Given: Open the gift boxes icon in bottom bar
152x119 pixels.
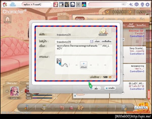Looking at the screenshot, I should point(62,108).
